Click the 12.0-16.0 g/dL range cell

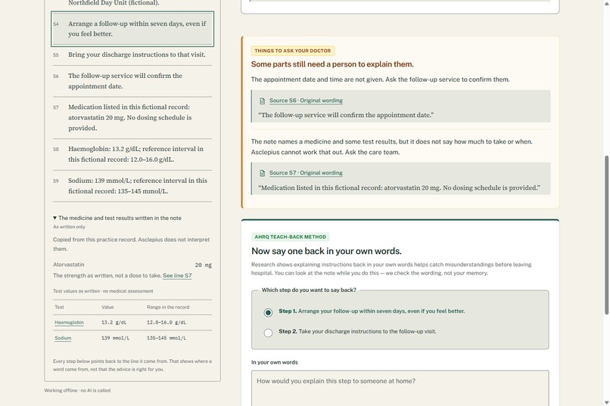coord(166,323)
